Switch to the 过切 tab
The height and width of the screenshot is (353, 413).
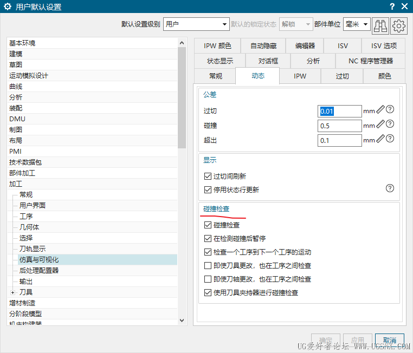[342, 76]
